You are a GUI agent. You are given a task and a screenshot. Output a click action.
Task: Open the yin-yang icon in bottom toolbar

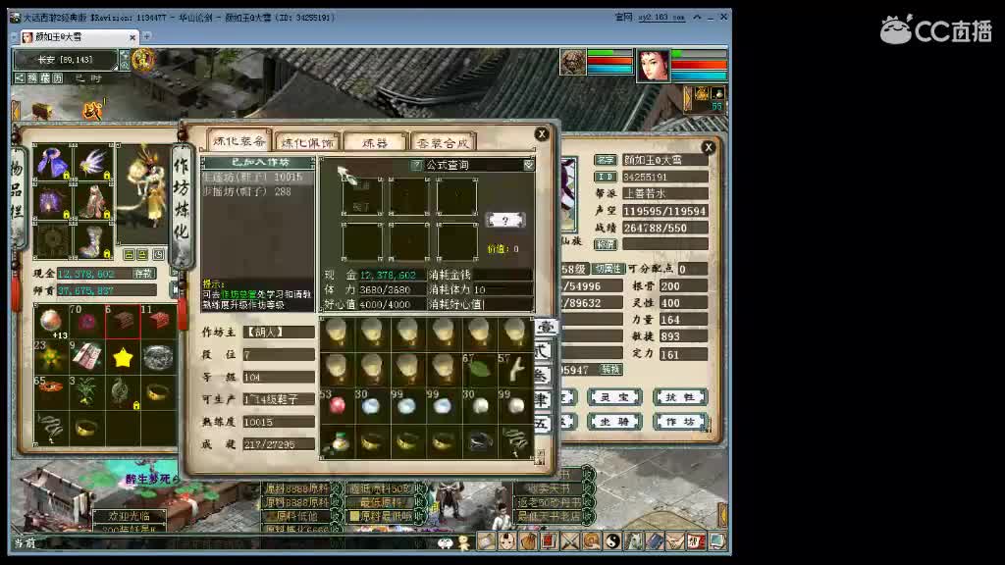pos(612,541)
